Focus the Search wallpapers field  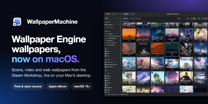153,18
